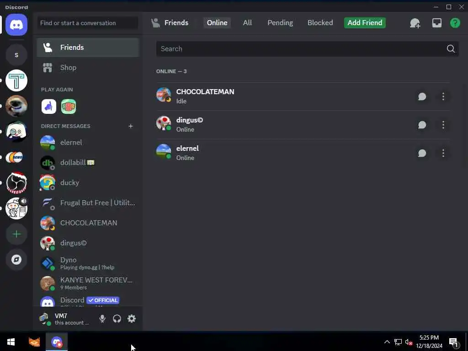Message elernel using chat bubble icon
Image resolution: width=468 pixels, height=351 pixels.
pos(422,153)
